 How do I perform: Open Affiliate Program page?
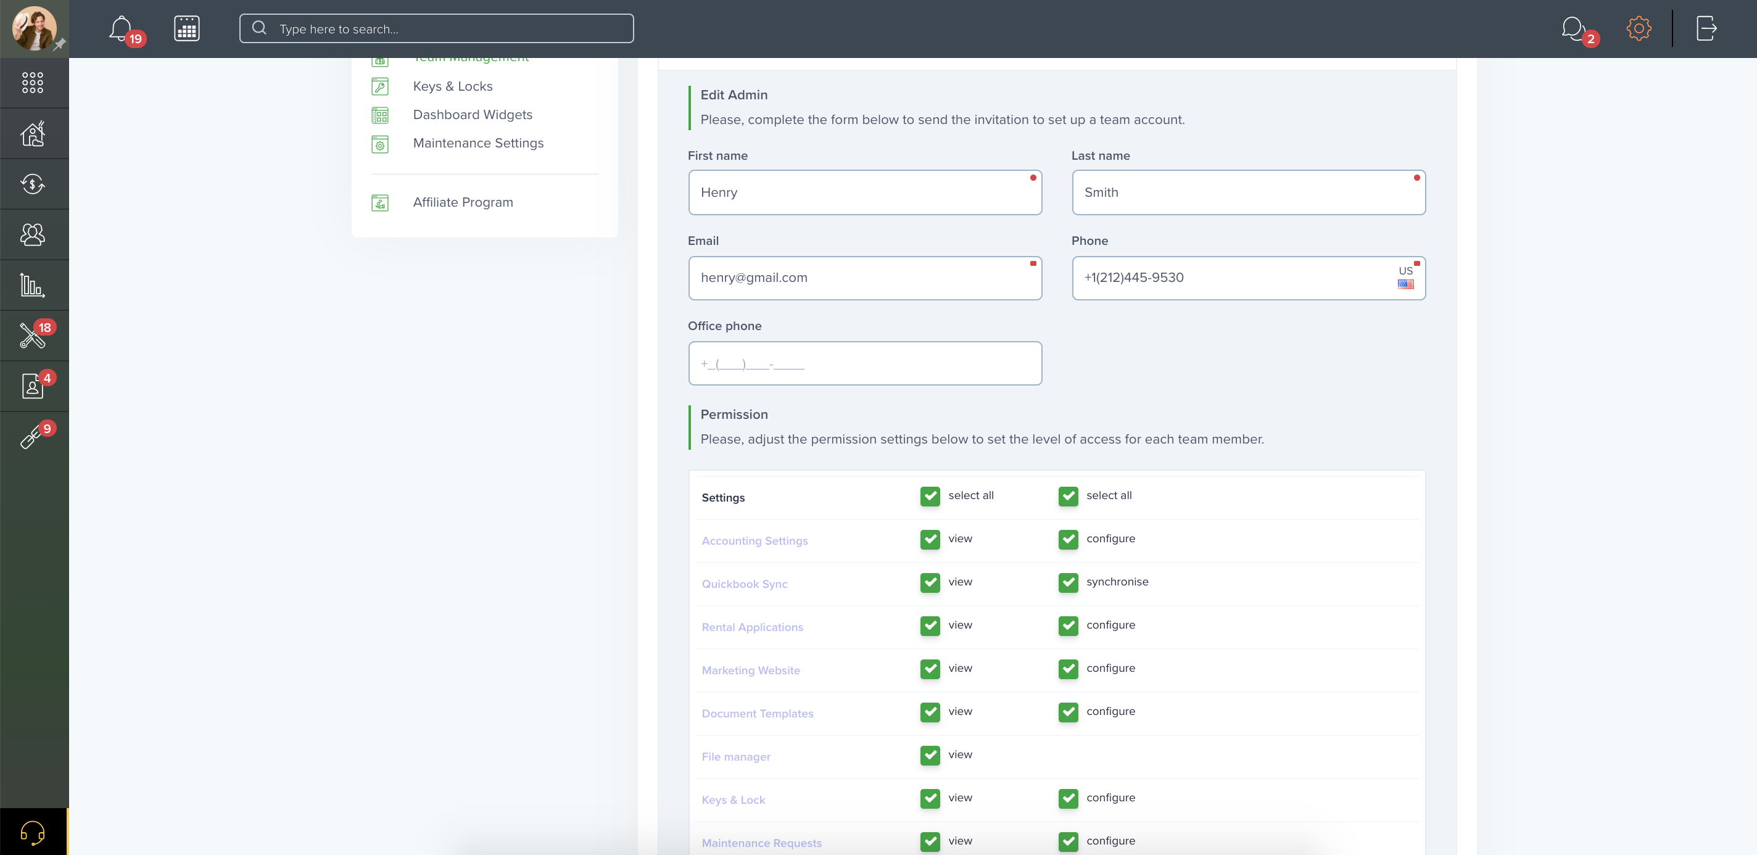coord(463,202)
